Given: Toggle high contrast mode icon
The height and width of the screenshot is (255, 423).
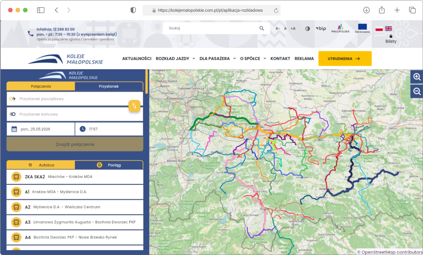Looking at the screenshot, I should pyautogui.click(x=307, y=28).
